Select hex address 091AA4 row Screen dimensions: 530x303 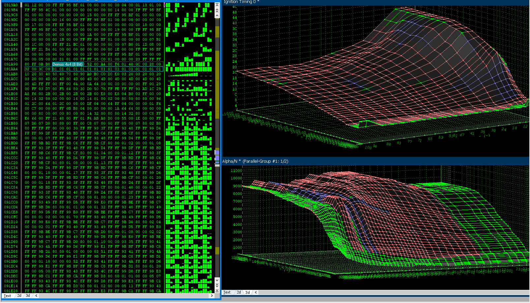[11, 69]
